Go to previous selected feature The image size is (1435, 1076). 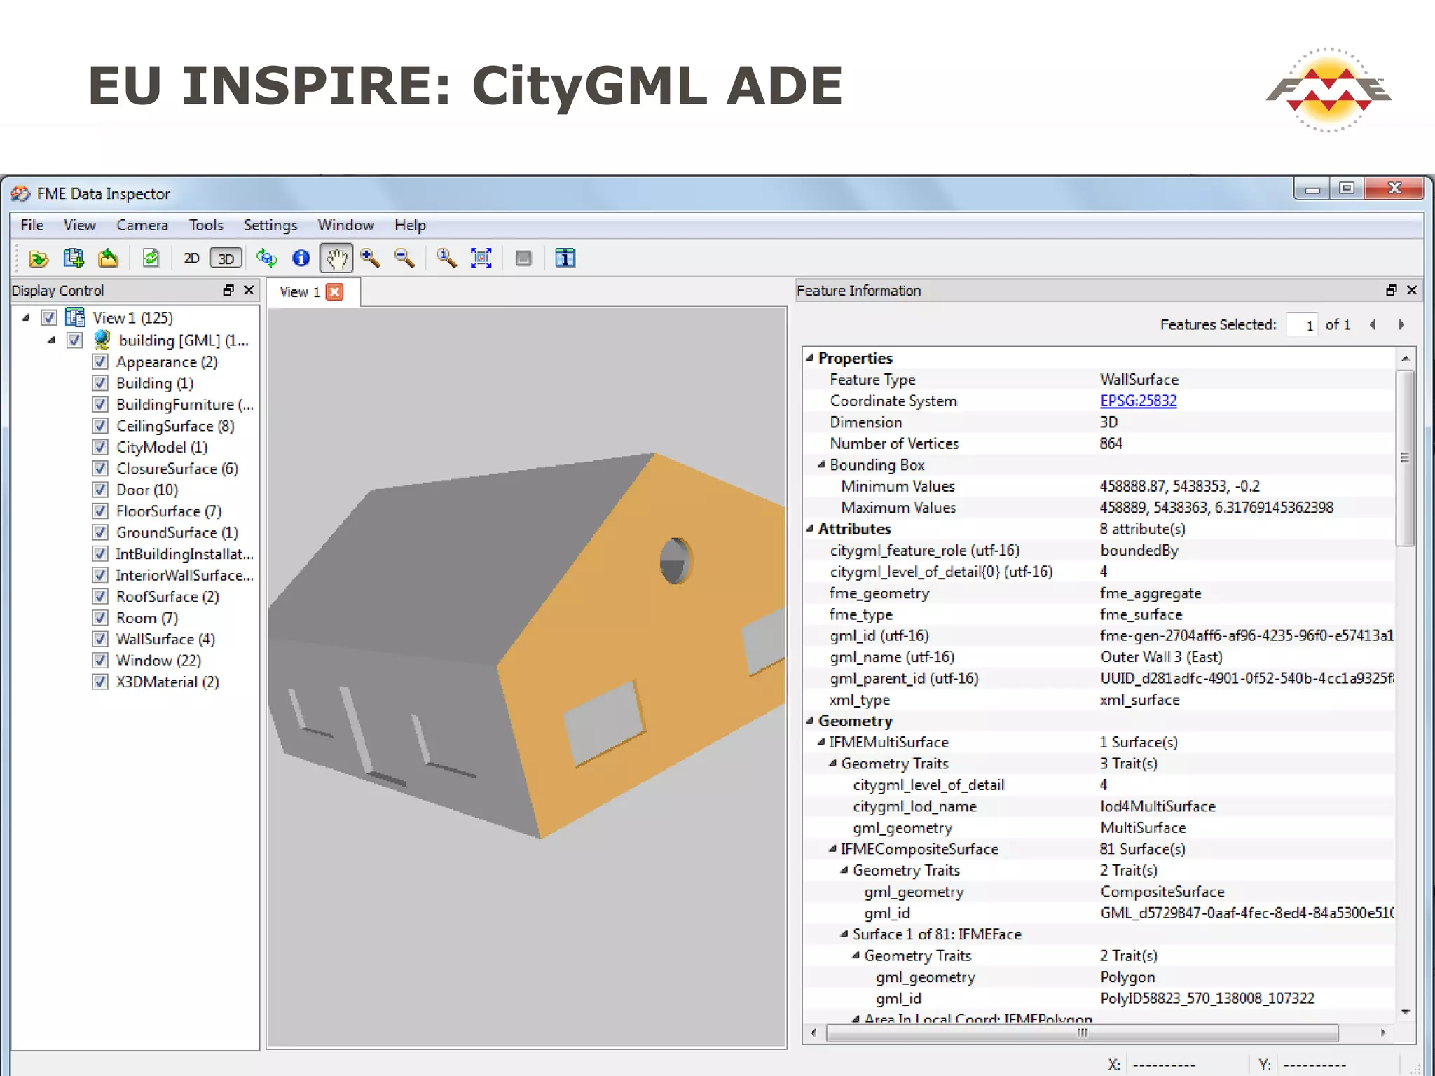[x=1373, y=324]
